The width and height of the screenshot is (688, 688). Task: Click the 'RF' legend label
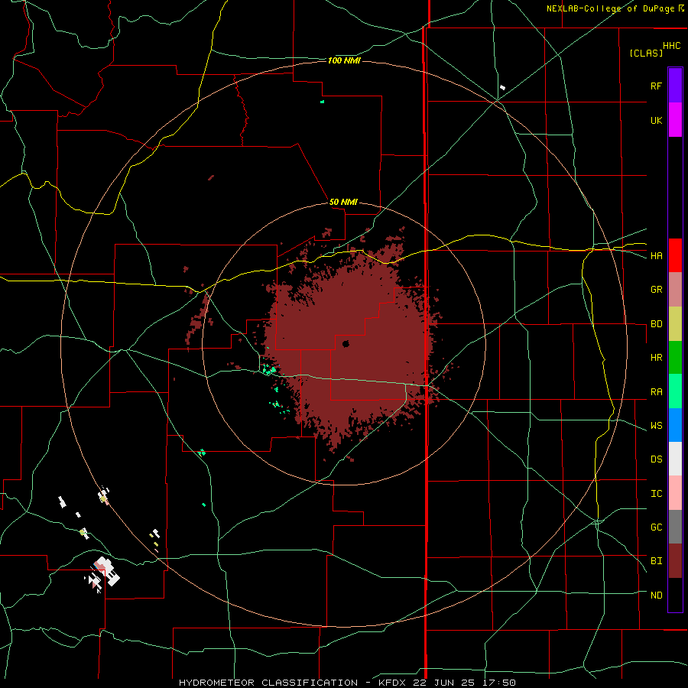(656, 86)
